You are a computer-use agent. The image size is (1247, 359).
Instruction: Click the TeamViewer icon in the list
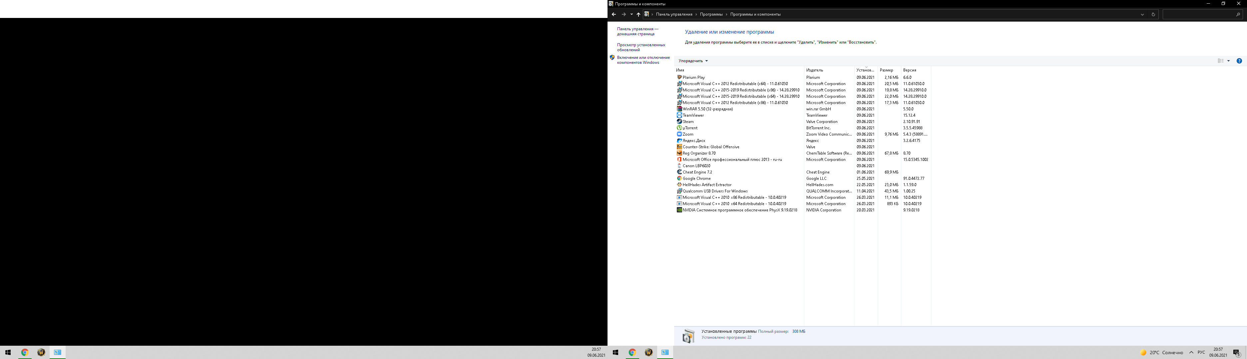coord(679,115)
